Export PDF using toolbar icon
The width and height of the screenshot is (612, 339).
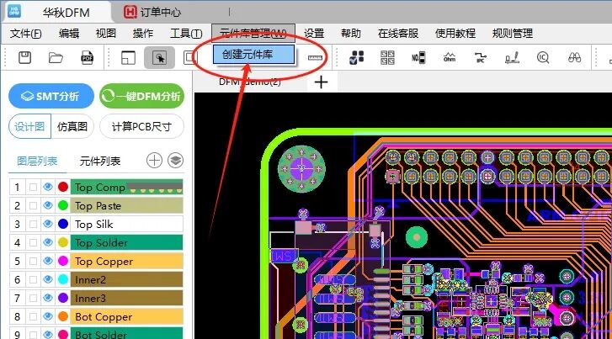coord(87,58)
